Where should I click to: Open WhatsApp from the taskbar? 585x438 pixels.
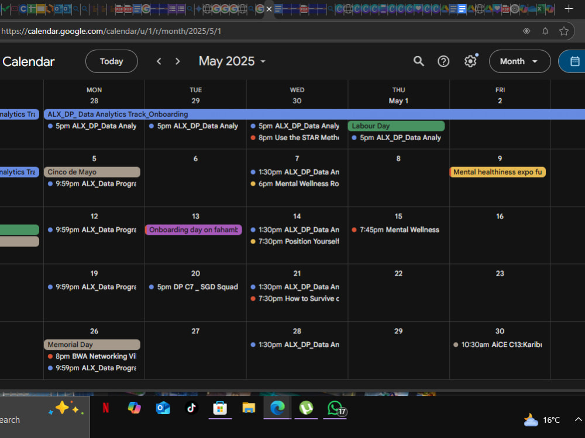click(x=335, y=408)
